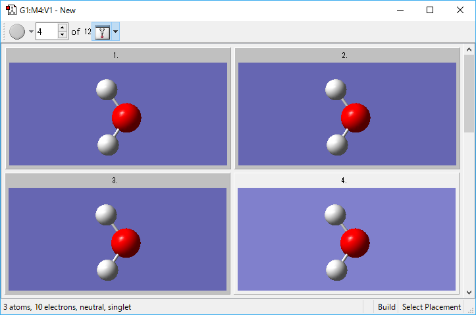Screen dimensions: 476x315
Task: Select molecule frame 1 thumbnail
Action: pyautogui.click(x=118, y=114)
